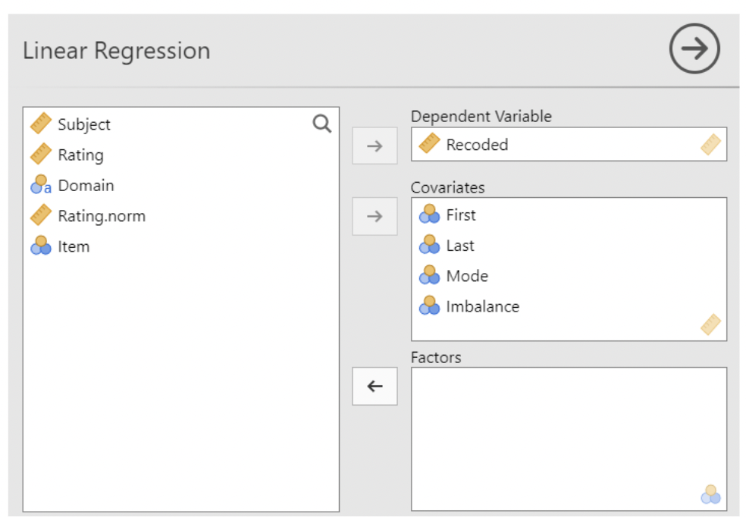This screenshot has height=517, width=746.
Task: Select Recoded in Dependent Variable box
Action: (x=477, y=145)
